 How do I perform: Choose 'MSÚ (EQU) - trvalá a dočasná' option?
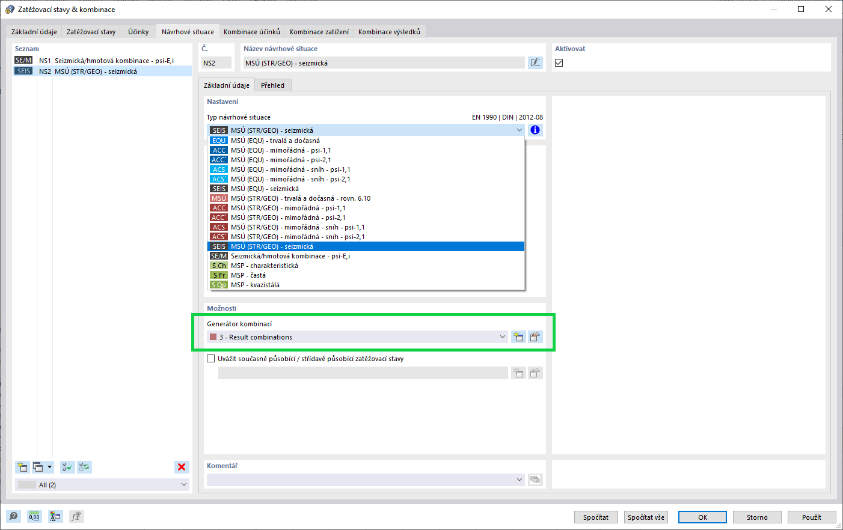pos(366,141)
